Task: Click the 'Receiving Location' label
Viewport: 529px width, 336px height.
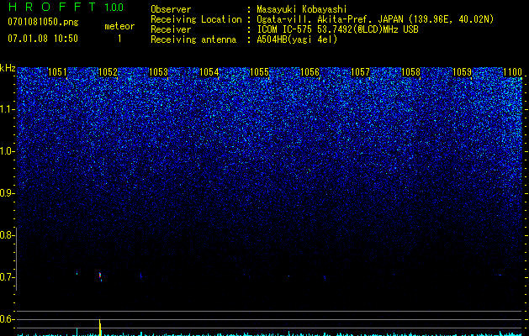Action: 196,19
